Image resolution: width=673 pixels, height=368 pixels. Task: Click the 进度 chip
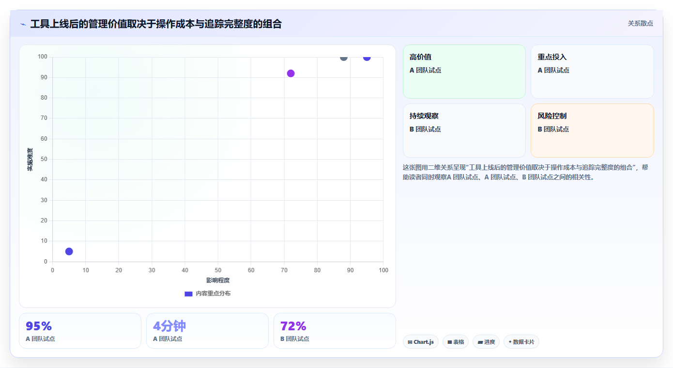click(x=486, y=342)
